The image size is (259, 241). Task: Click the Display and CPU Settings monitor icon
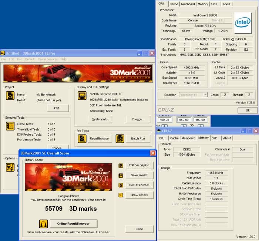[82, 96]
